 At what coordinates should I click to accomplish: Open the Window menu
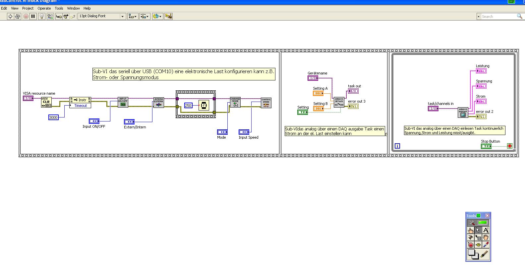pos(73,8)
